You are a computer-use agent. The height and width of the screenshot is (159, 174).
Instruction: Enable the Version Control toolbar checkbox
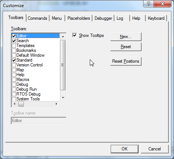(x=14, y=65)
